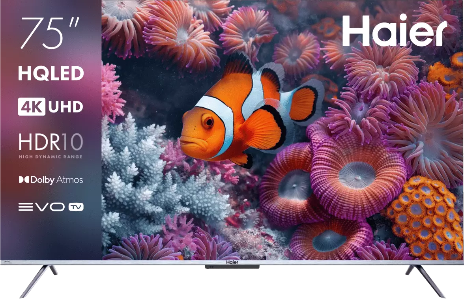This screenshot has height=299, width=464.
Task: Click the 4K UHD badge
Action: [x=51, y=107]
